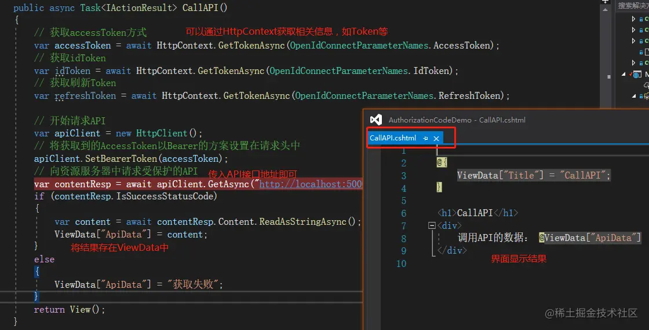Screen dimensions: 649x330
Task: Click the cloud connected services icon
Action: 646,85
